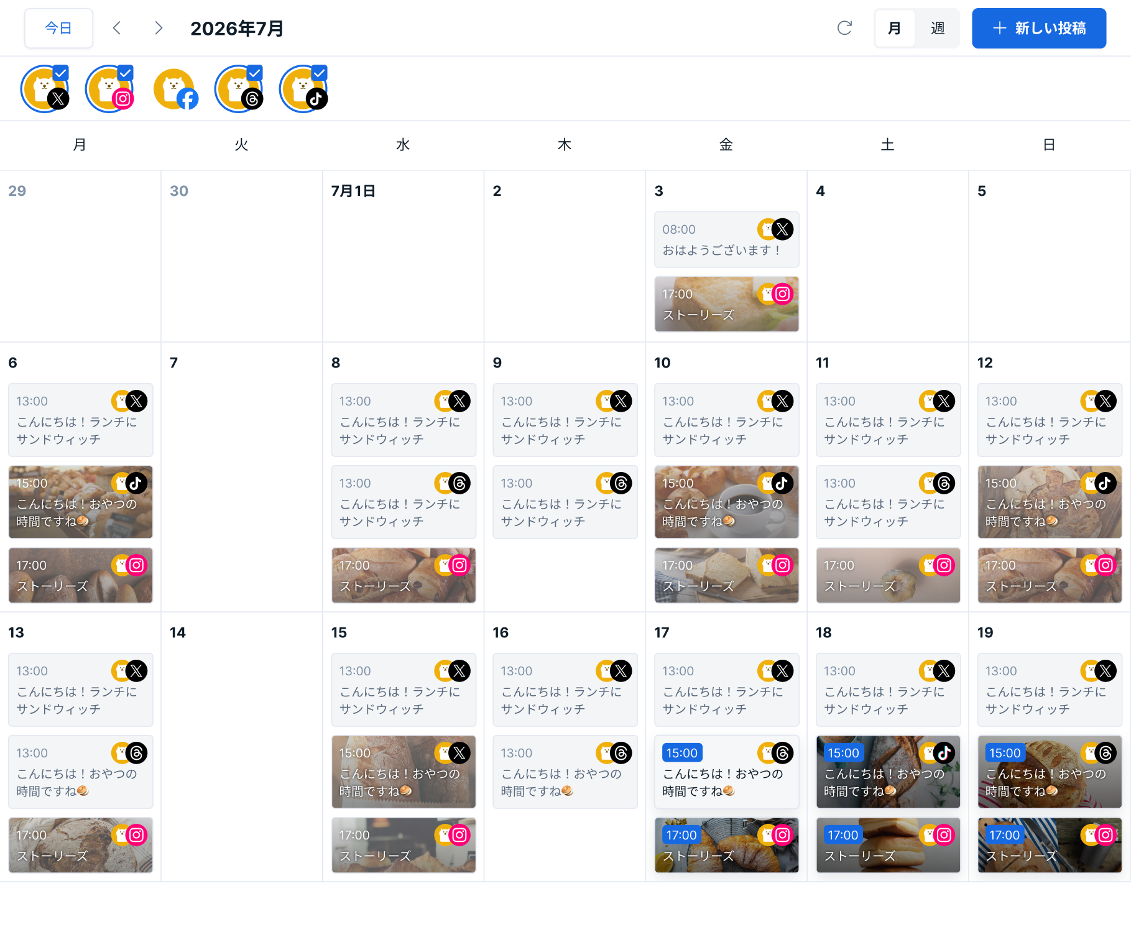1131x947 pixels.
Task: Open the 17:00 ストーリーズ post on July 18
Action: 889,845
